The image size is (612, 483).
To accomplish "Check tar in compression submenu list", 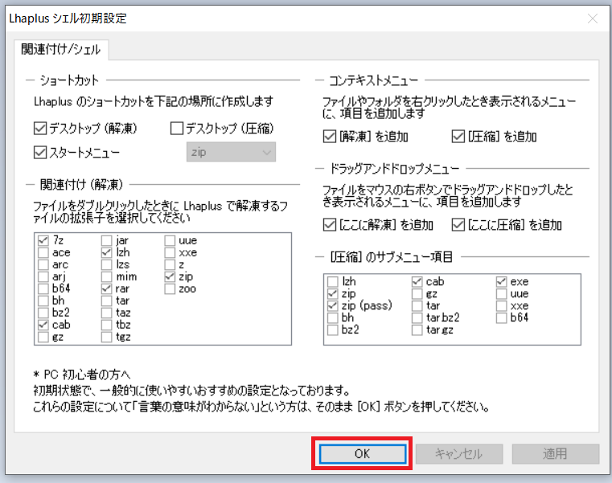I will (417, 305).
